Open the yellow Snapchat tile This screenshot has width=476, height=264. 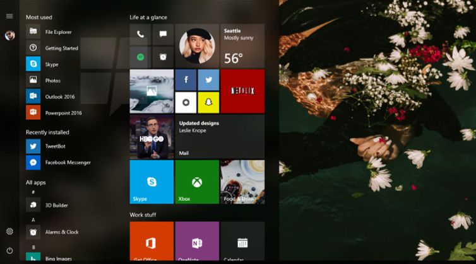pyautogui.click(x=208, y=103)
